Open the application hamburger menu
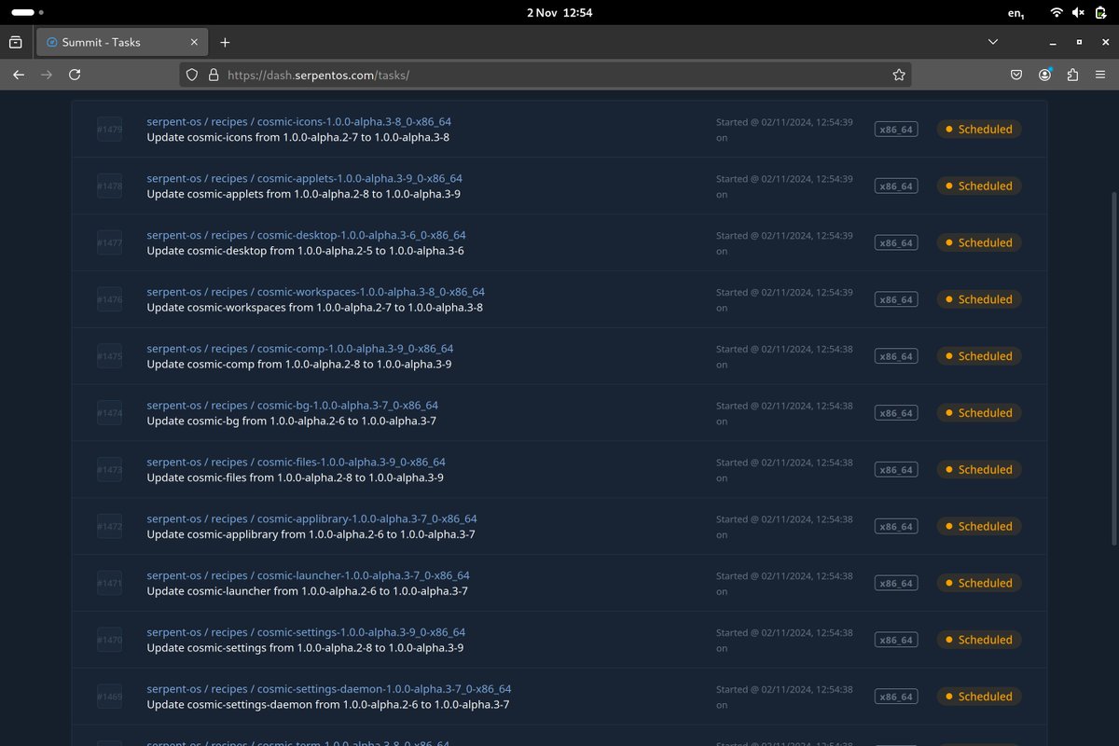The height and width of the screenshot is (746, 1119). tap(1100, 75)
